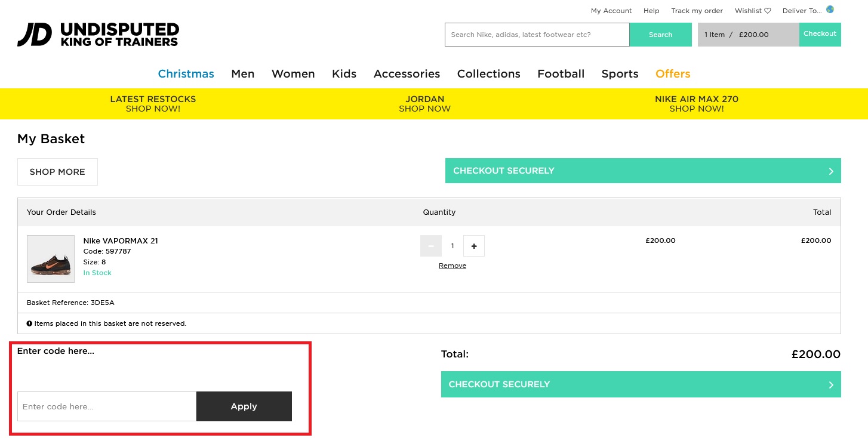868x438 pixels.
Task: Click the In Stock status text
Action: point(97,273)
